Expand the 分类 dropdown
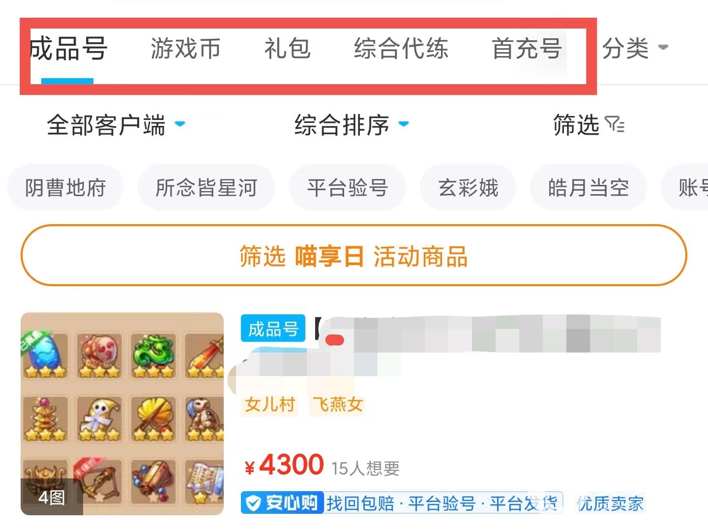 (x=635, y=48)
